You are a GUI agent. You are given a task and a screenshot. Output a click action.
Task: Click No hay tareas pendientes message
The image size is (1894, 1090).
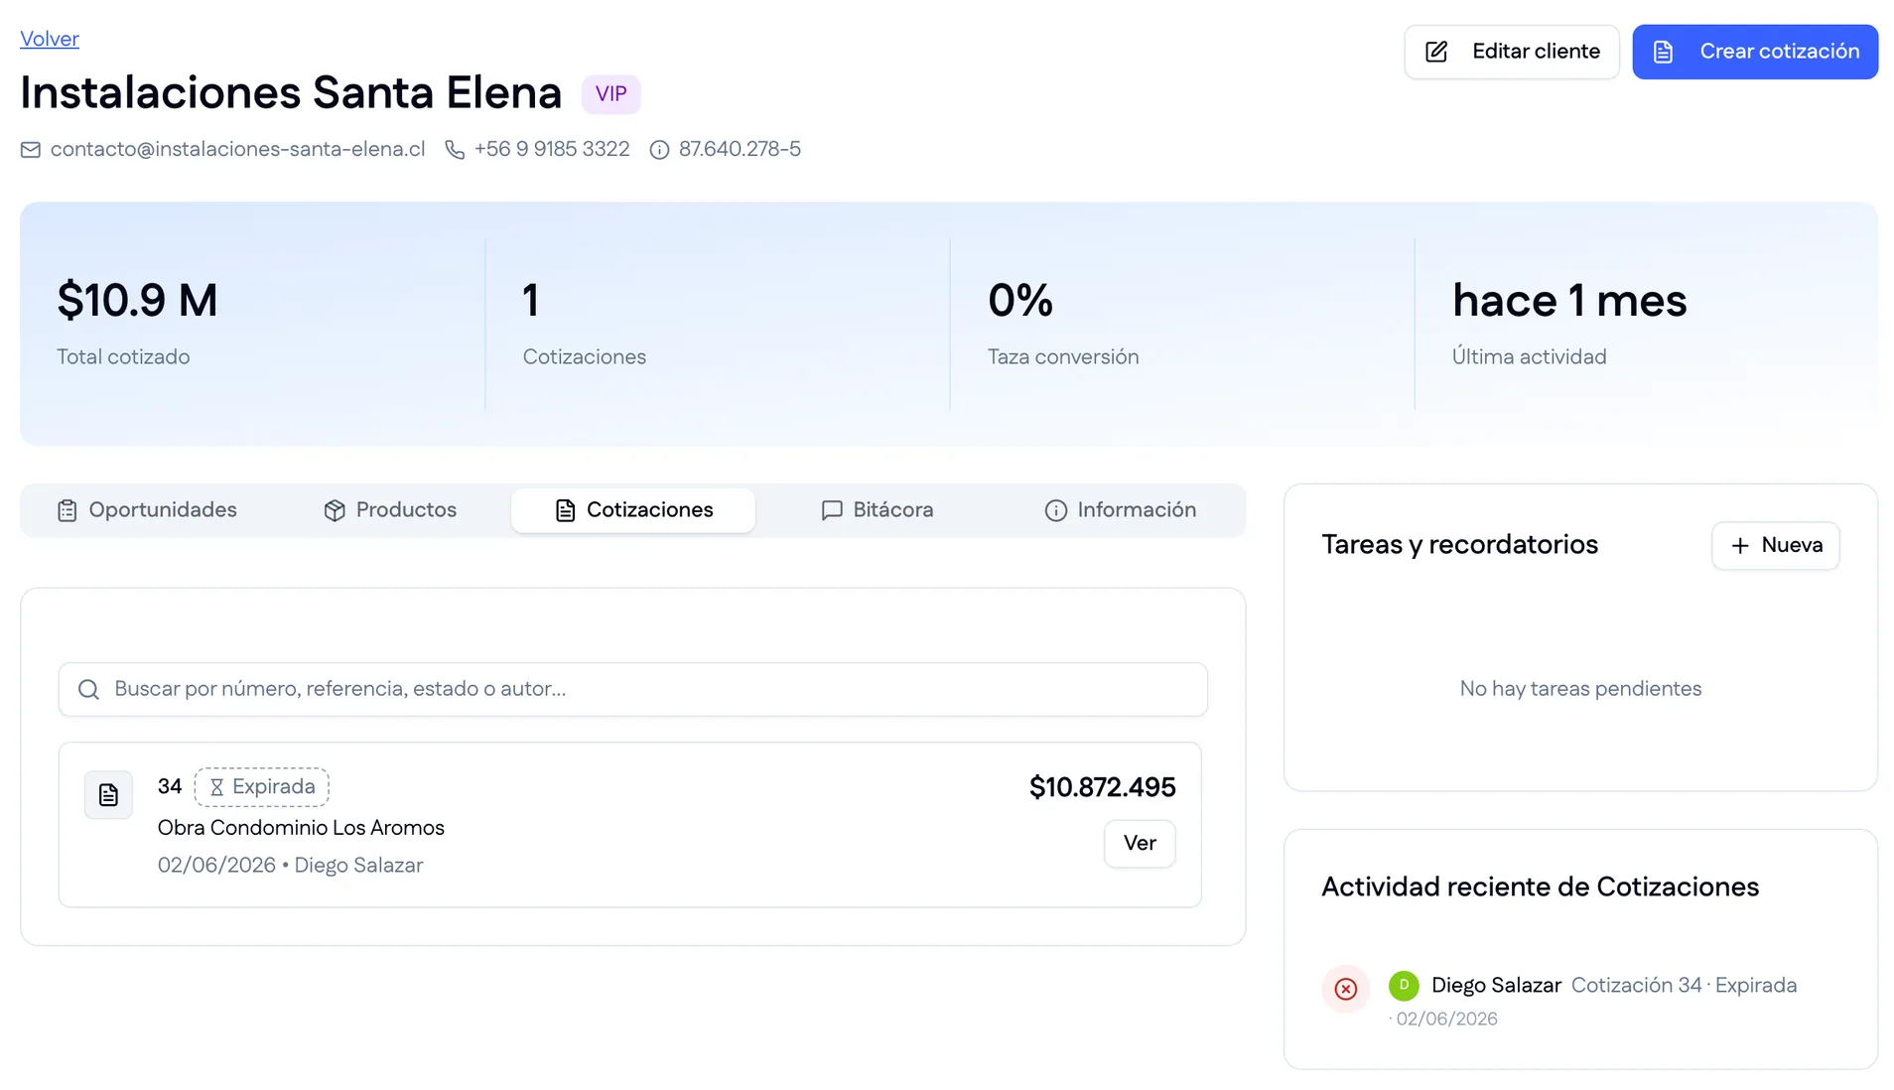click(1580, 689)
